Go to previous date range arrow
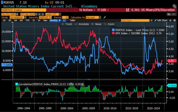This screenshot has height=112, width=178. (x=39, y=14)
